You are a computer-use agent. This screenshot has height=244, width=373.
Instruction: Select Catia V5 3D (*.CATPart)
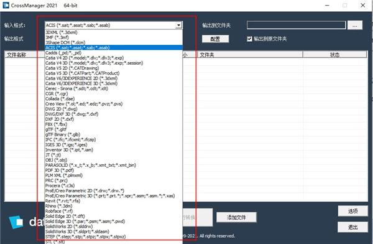click(114, 73)
